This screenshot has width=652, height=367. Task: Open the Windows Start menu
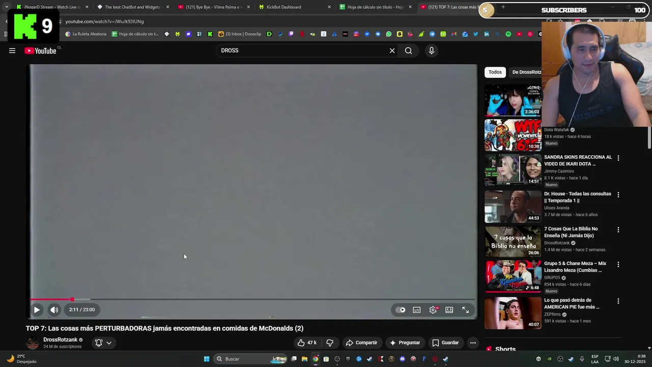click(206, 359)
